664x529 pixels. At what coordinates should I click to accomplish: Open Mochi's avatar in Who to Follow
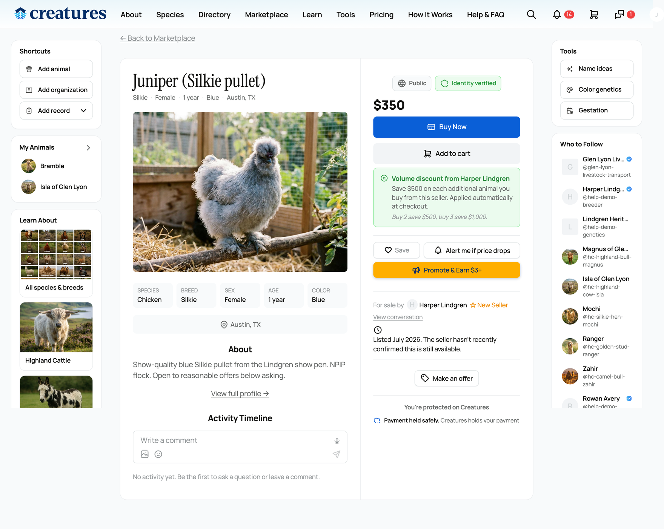(570, 316)
